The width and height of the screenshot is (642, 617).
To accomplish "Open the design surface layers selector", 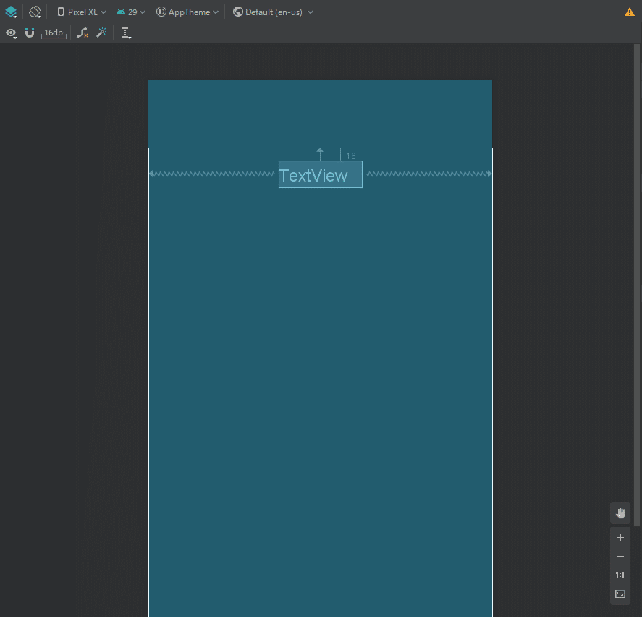I will pos(11,12).
